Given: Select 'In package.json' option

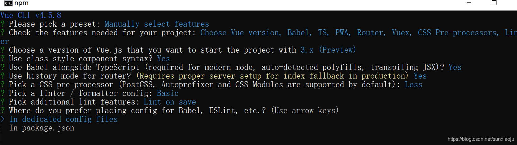Looking at the screenshot, I should click(x=42, y=128).
